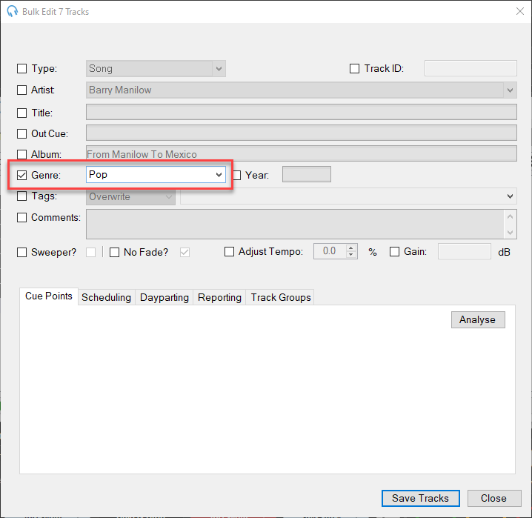This screenshot has height=518, width=532.
Task: Increase tempo with the up stepper arrow
Action: [351, 248]
